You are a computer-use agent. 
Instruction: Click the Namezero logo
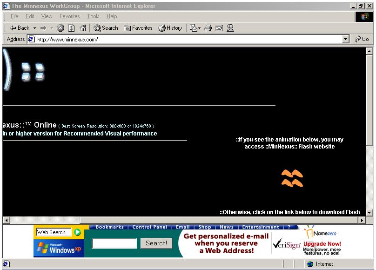(320, 232)
